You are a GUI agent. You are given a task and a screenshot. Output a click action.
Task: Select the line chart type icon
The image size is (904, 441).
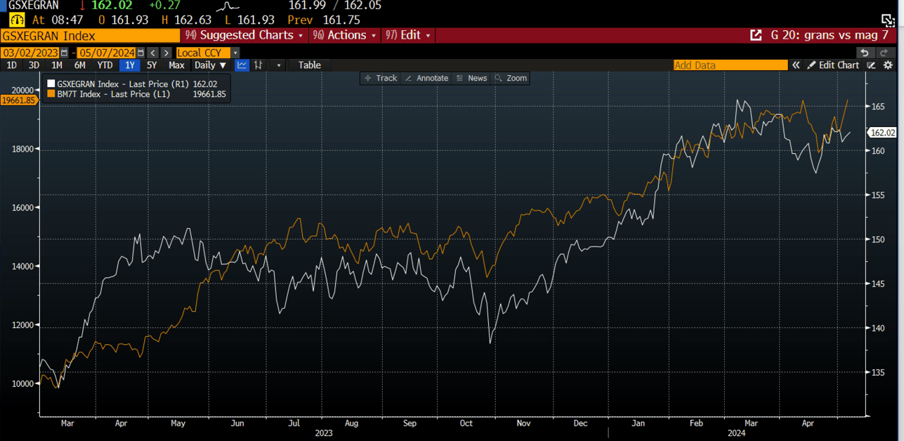(x=242, y=65)
